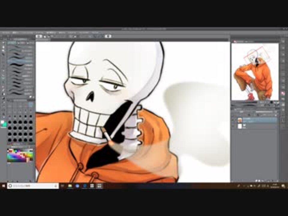Pick the last brush size preset in grid
This screenshot has height=216, width=288.
(31, 140)
